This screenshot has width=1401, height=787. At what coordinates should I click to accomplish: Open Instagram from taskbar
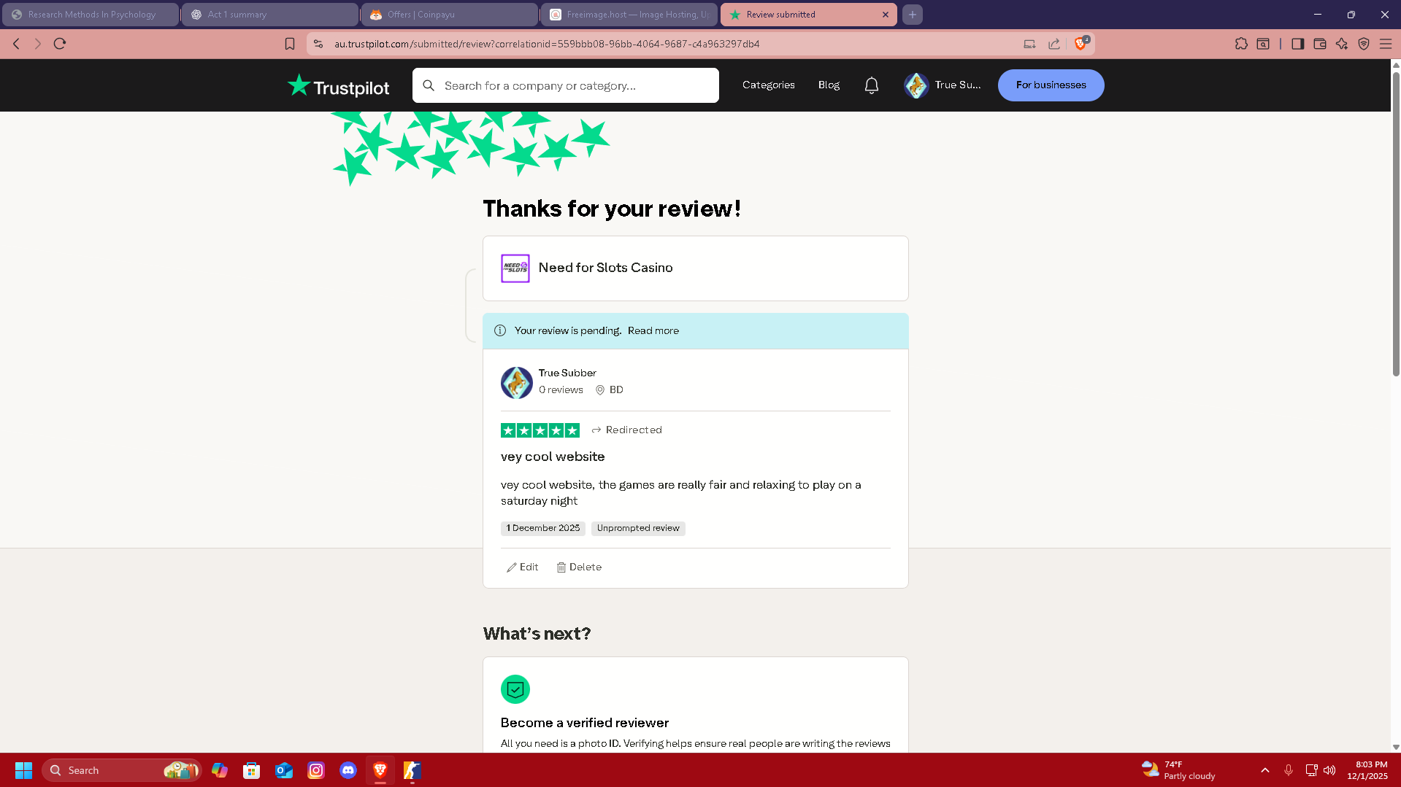coord(316,770)
